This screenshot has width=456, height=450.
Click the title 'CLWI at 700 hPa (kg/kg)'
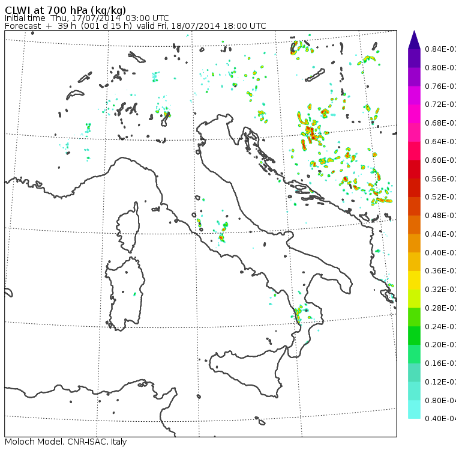point(65,10)
